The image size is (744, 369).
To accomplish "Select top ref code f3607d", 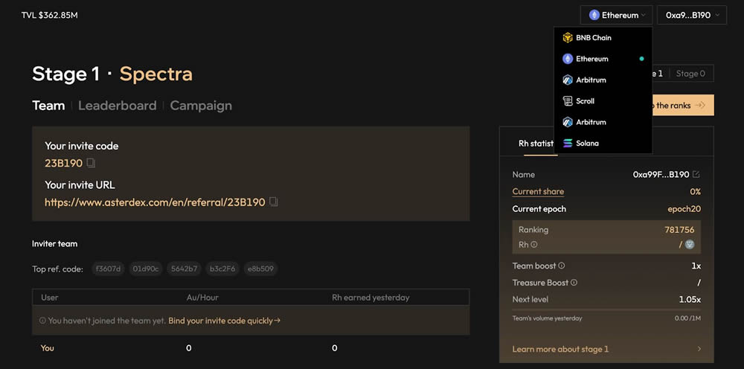I will 107,269.
